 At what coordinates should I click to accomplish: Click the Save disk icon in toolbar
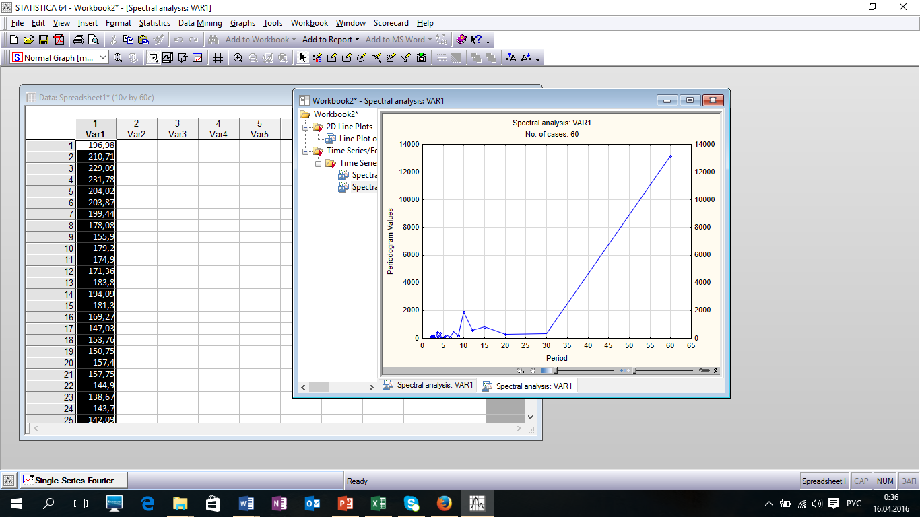(x=43, y=40)
